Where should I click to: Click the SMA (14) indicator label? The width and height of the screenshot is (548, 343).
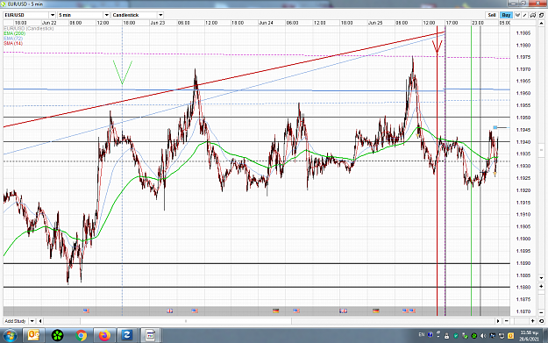tap(13, 43)
